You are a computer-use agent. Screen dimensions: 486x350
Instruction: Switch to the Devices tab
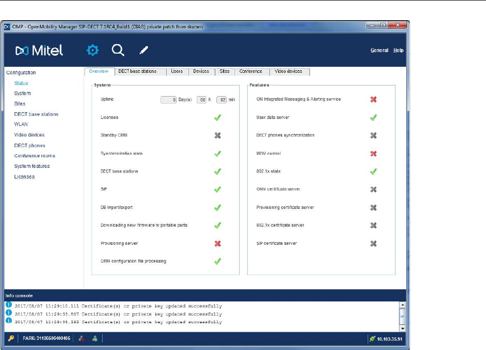[201, 71]
